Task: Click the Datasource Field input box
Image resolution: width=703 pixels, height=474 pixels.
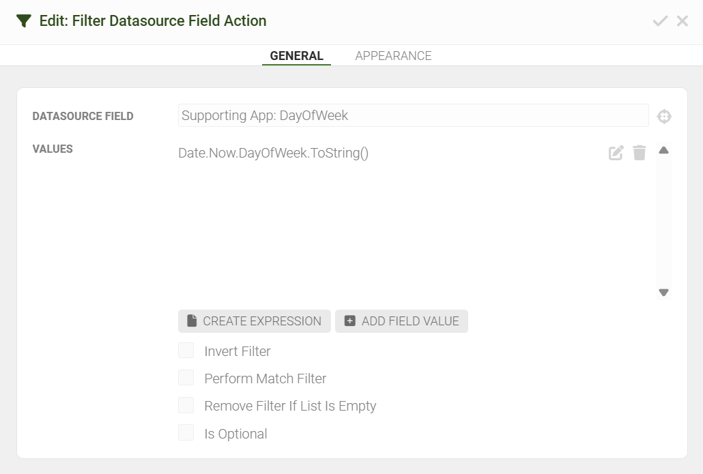Action: click(x=413, y=116)
